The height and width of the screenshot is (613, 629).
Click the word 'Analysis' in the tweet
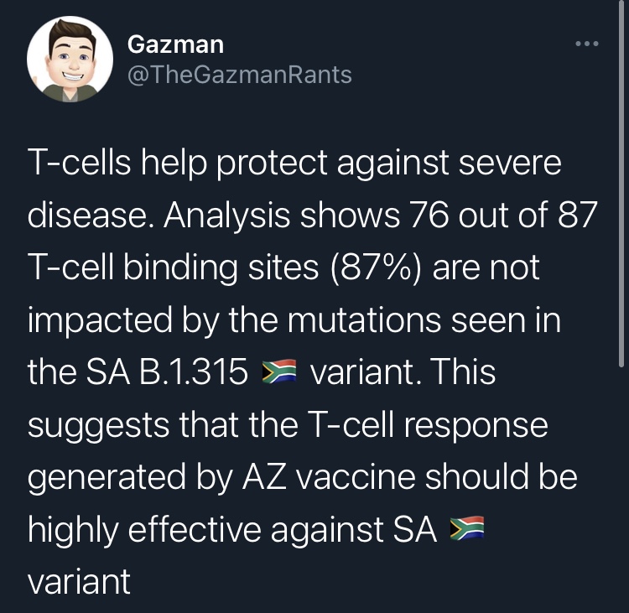tap(226, 216)
